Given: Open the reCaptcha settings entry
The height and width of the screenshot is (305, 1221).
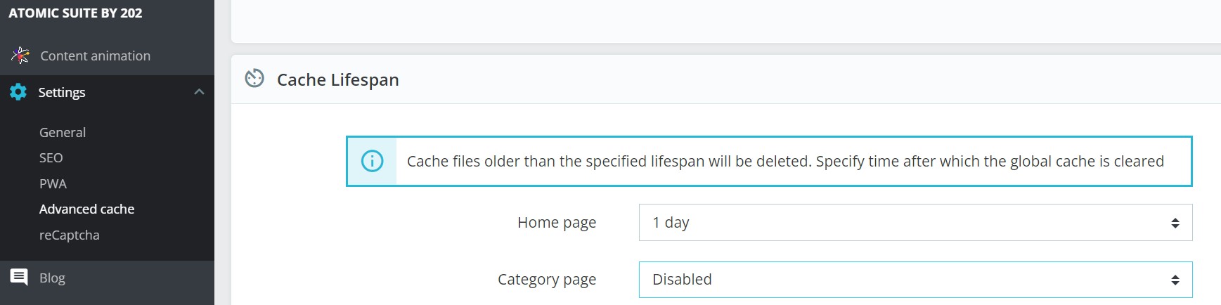Looking at the screenshot, I should [69, 235].
